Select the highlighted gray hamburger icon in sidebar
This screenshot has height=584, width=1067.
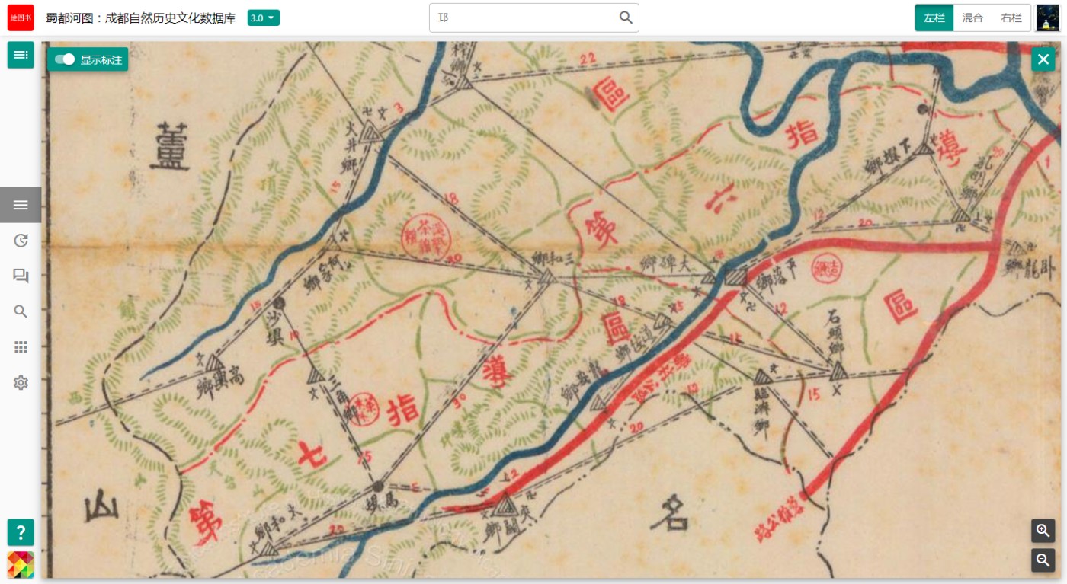(x=21, y=205)
